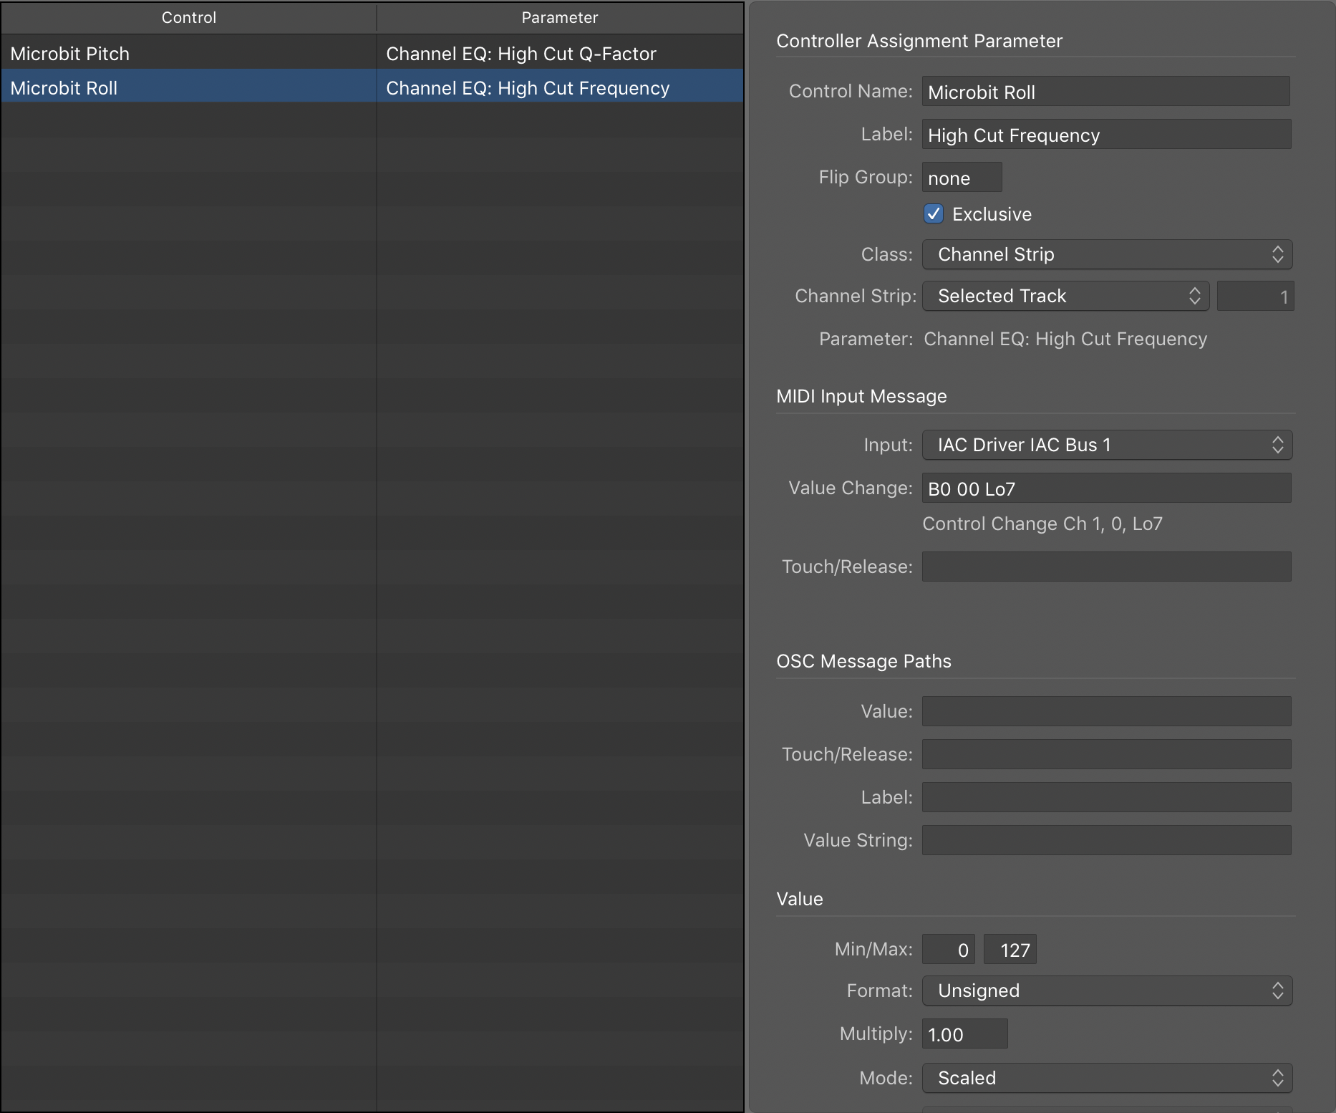Edit the Value Change field showing B0 00 Lo7
This screenshot has height=1113, width=1336.
click(x=1107, y=488)
